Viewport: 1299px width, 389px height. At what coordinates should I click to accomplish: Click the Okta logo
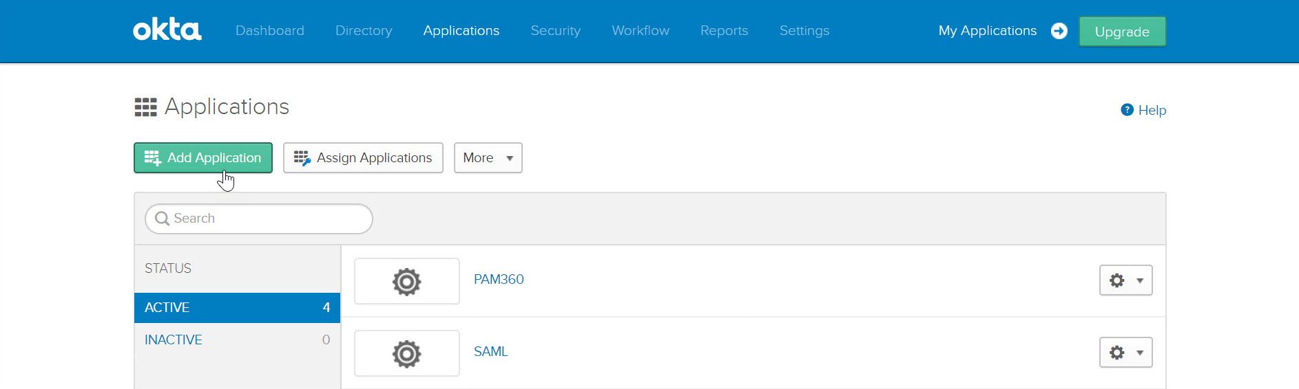pos(167,30)
